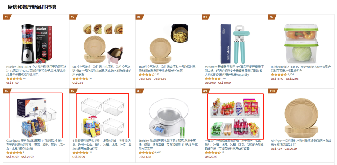
Task: Open the Mebotem can opener product image
Action: point(235,44)
